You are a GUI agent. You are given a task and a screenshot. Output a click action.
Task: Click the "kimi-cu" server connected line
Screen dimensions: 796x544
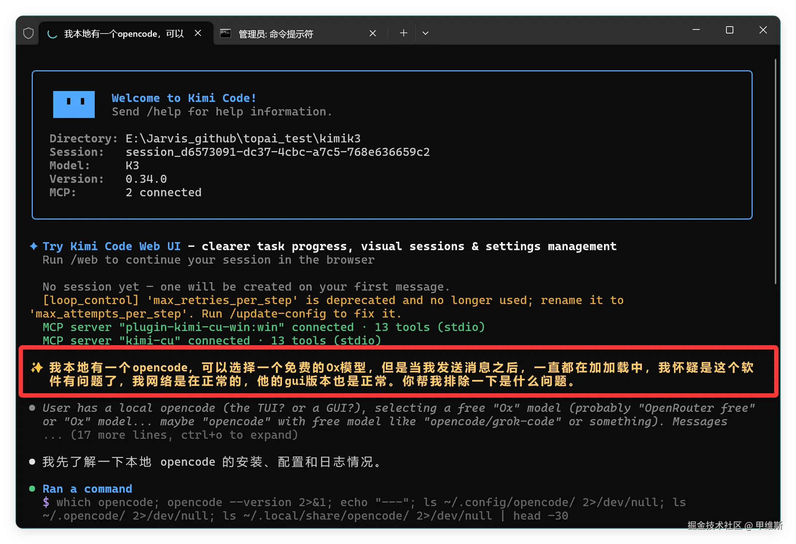(212, 340)
